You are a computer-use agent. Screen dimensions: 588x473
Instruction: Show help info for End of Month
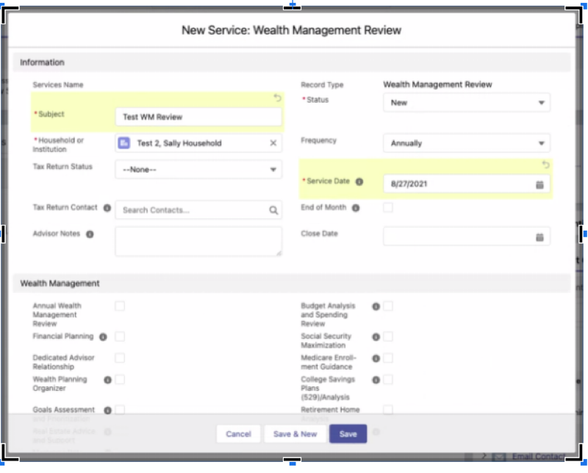click(x=356, y=208)
